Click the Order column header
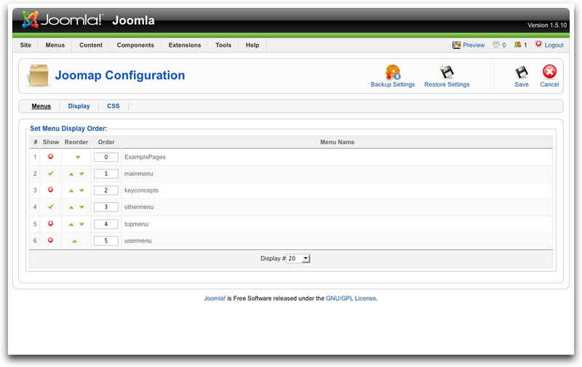Screen dimensions: 582x367 106,142
